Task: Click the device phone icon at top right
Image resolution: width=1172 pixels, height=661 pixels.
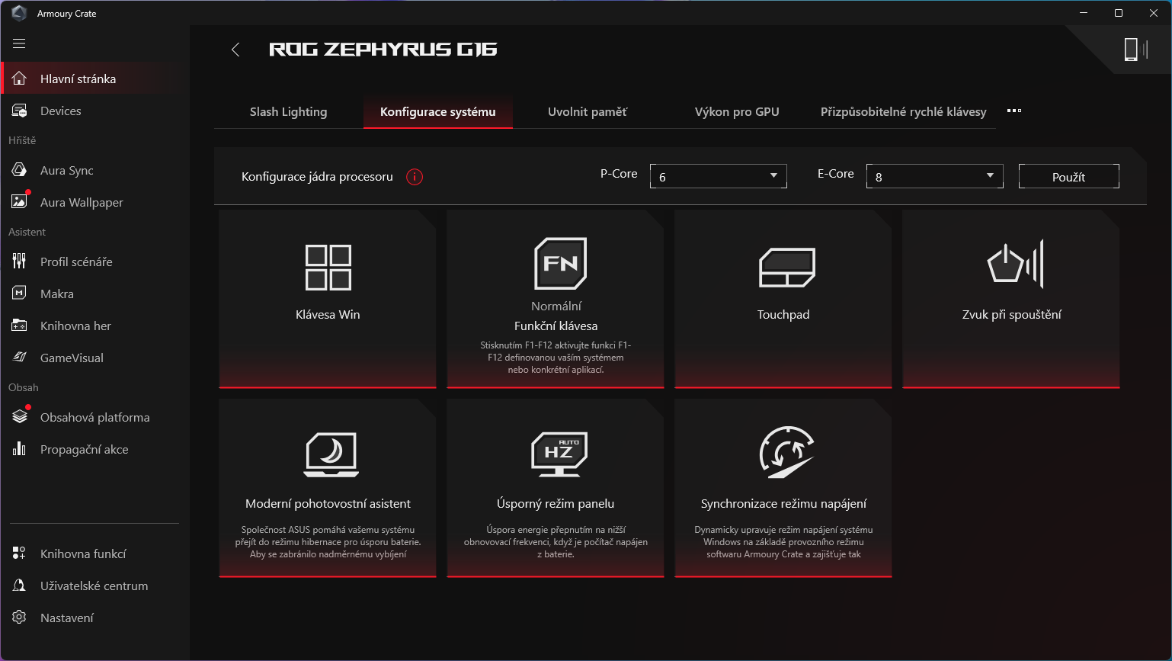Action: pos(1131,50)
